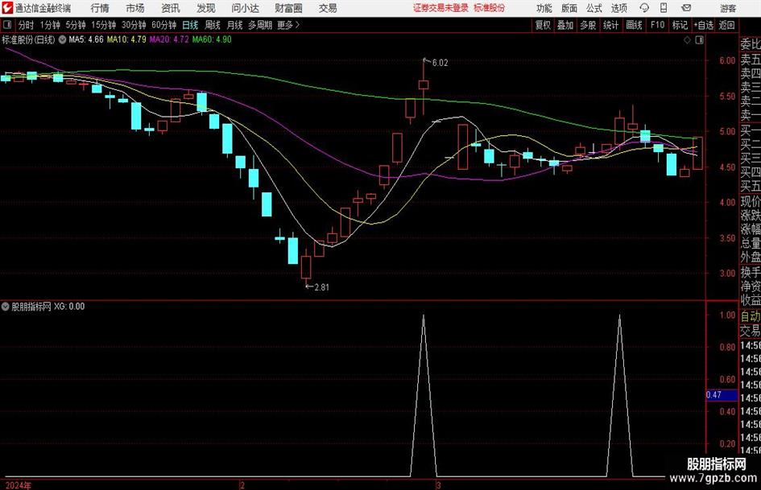Click the 游客 guest account label

point(728,8)
